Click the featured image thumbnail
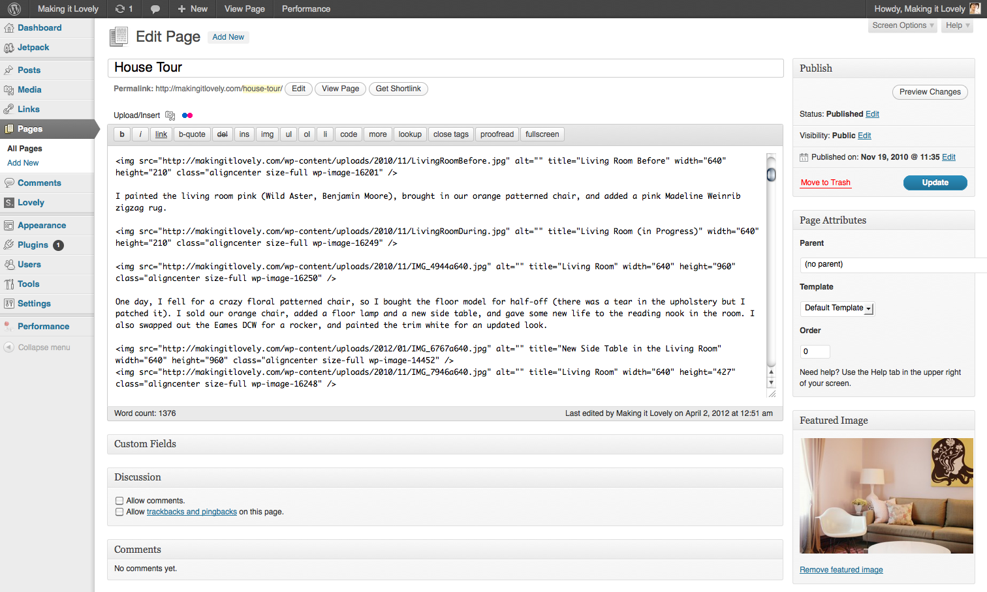 886,496
